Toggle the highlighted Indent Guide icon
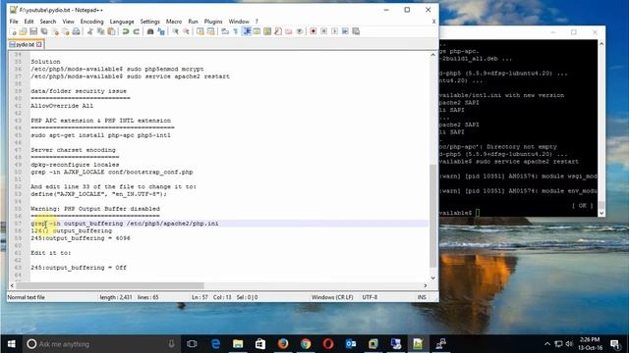Image resolution: width=629 pixels, height=353 pixels. [x=247, y=31]
